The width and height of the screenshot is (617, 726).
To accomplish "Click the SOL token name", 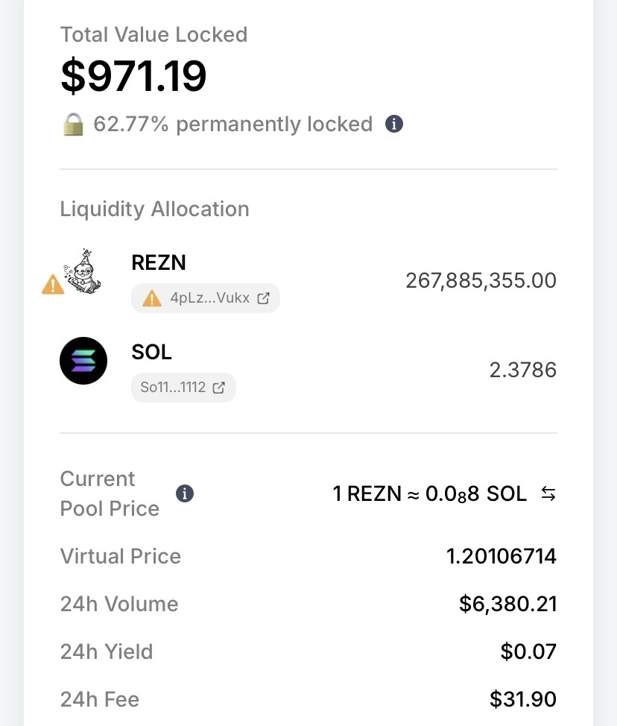I will [151, 352].
